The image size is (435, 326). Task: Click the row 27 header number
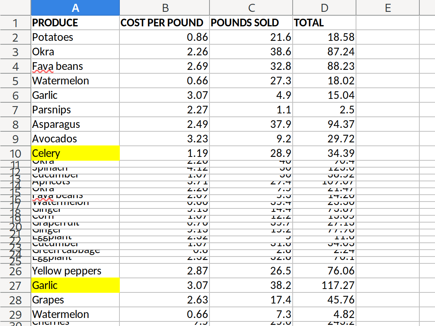15,286
